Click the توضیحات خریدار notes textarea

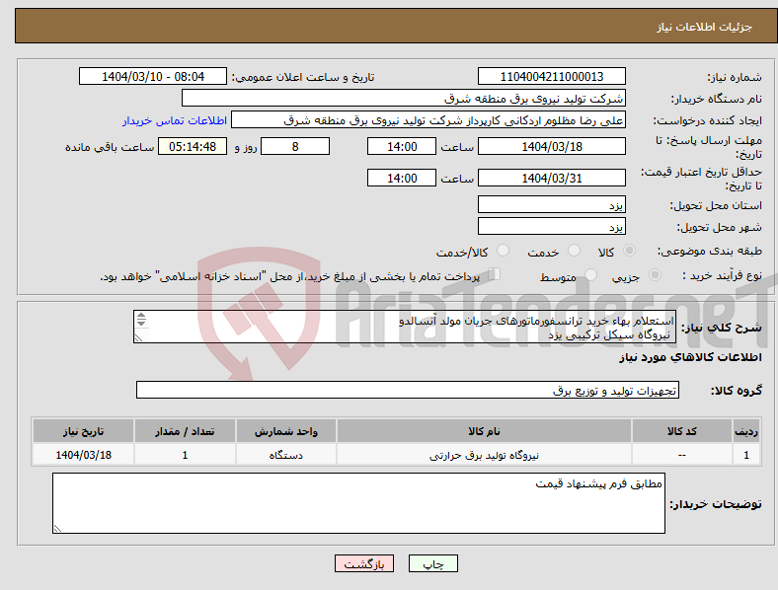point(358,503)
